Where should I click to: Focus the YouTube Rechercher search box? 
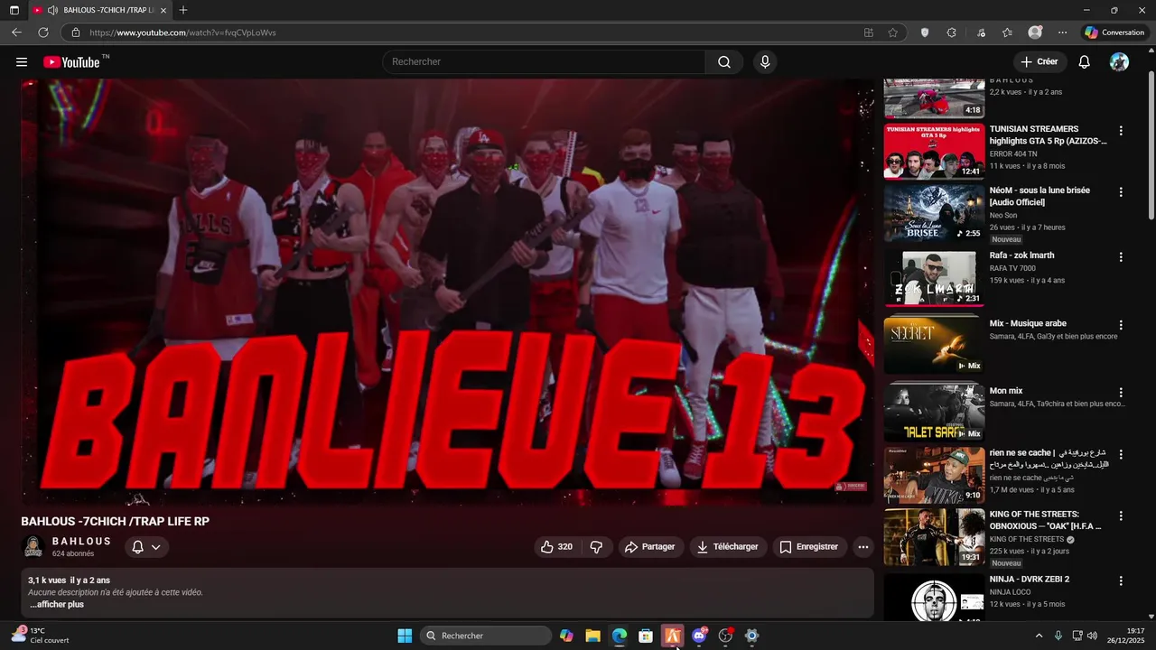point(545,62)
